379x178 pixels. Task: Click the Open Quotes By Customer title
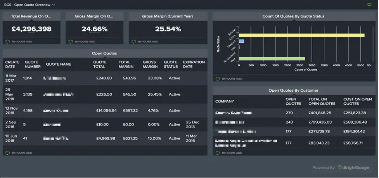293,90
